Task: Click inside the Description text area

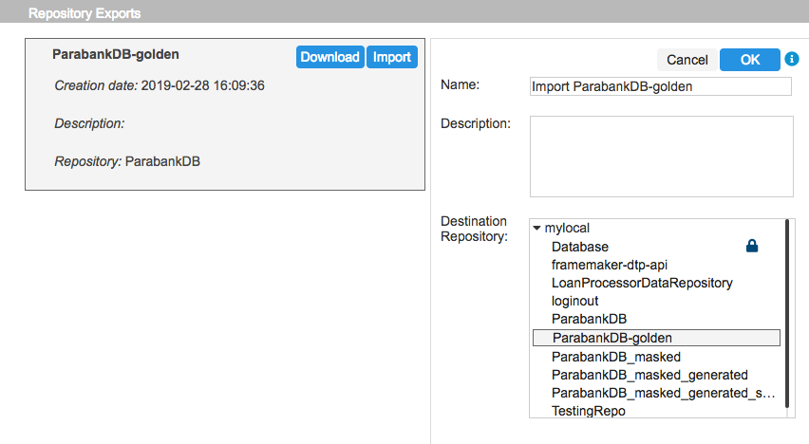Action: point(662,157)
